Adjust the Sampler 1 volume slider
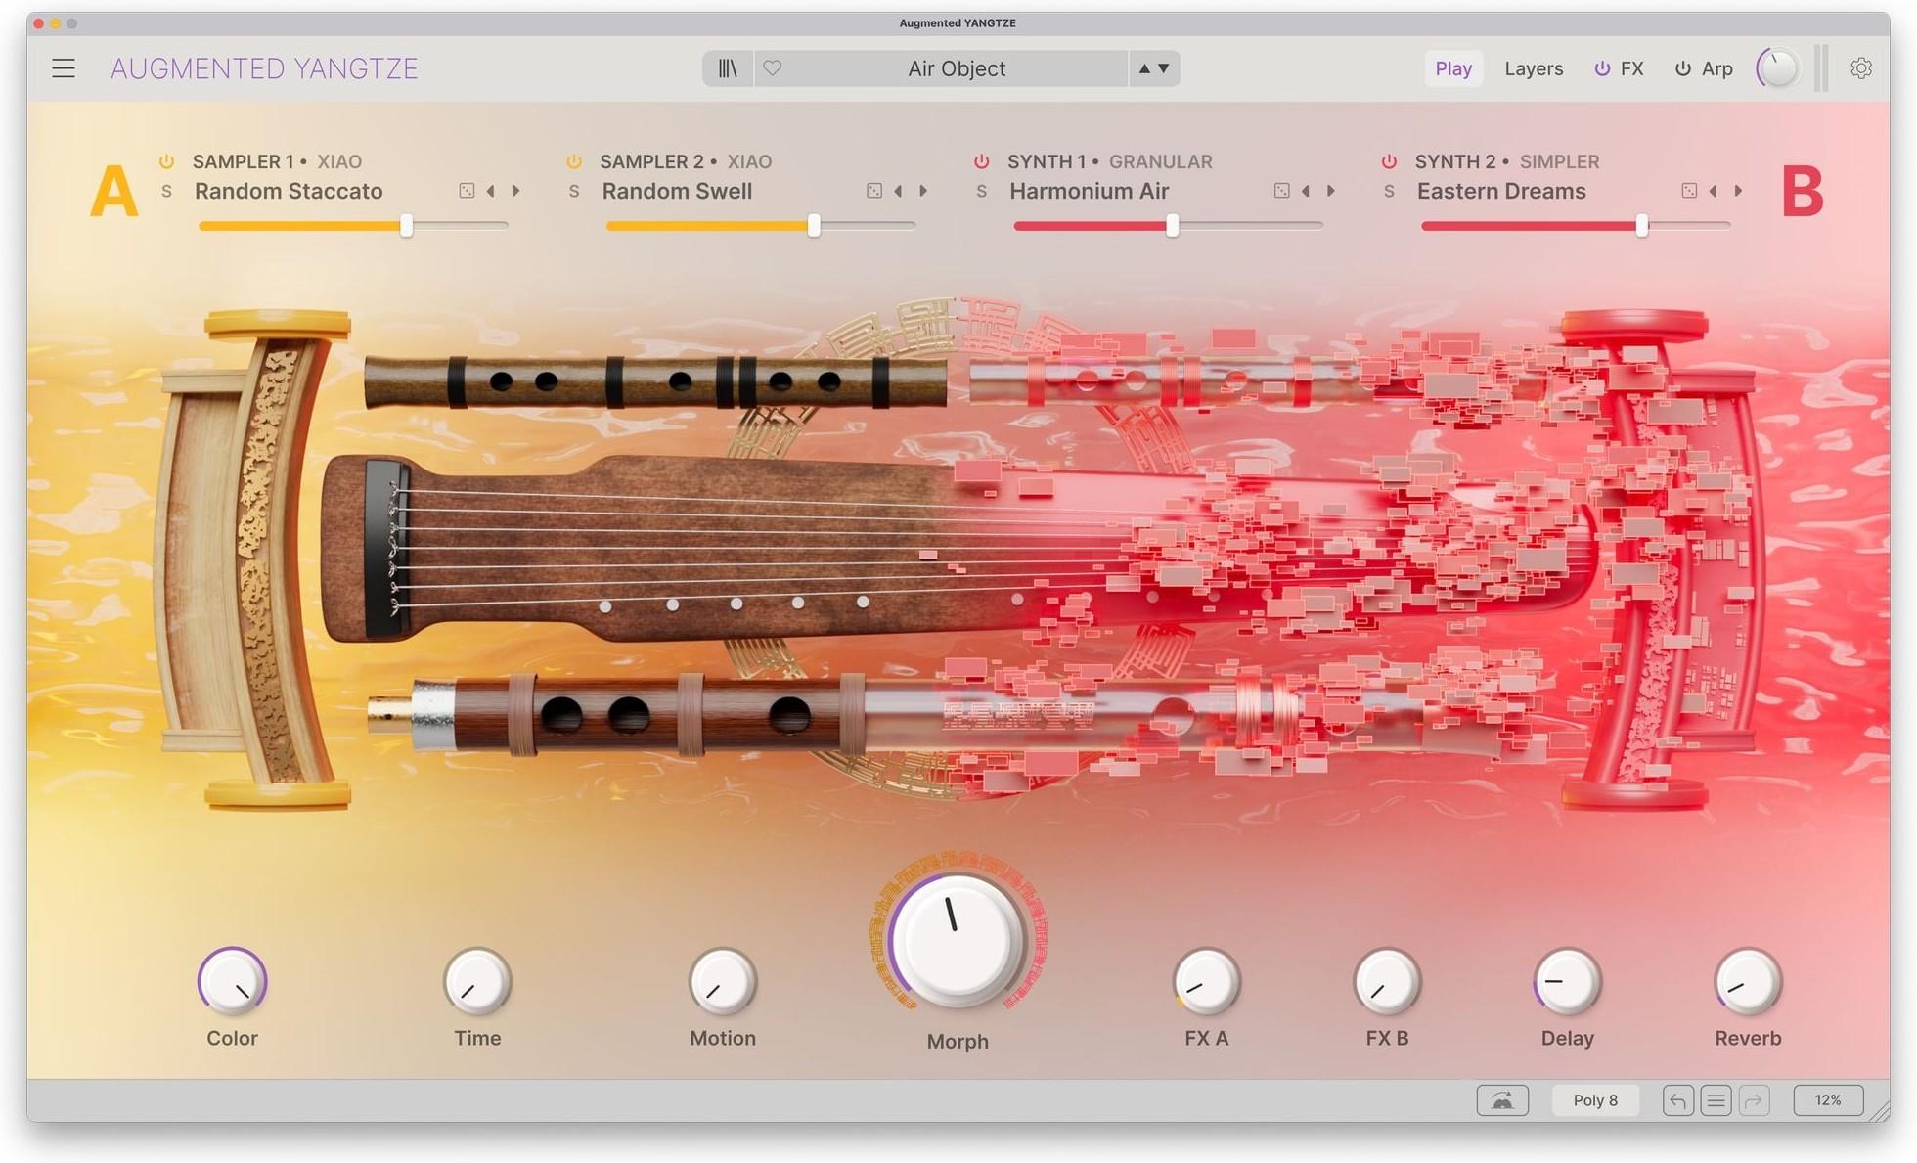The height and width of the screenshot is (1163, 1917). click(x=408, y=225)
